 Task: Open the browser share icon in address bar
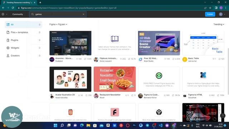205,8
